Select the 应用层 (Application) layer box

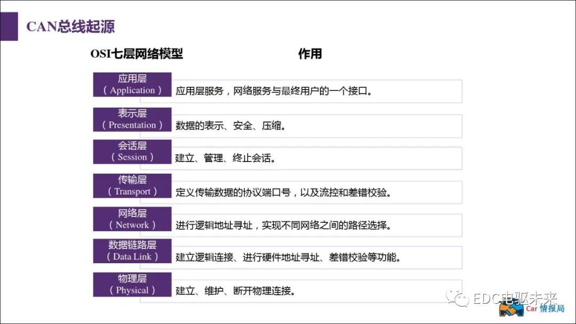point(132,84)
